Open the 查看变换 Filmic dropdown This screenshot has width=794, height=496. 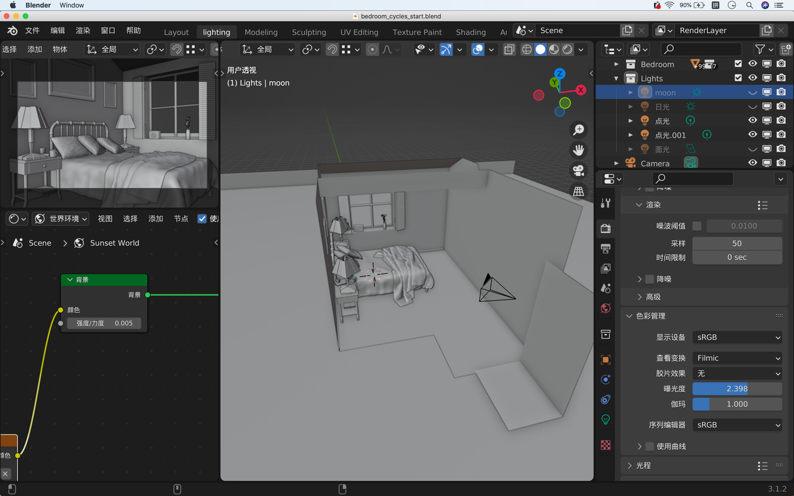[737, 358]
